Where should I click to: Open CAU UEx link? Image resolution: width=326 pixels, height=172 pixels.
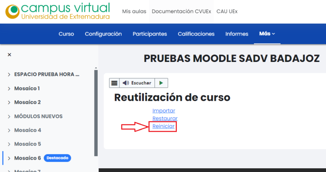(x=227, y=11)
